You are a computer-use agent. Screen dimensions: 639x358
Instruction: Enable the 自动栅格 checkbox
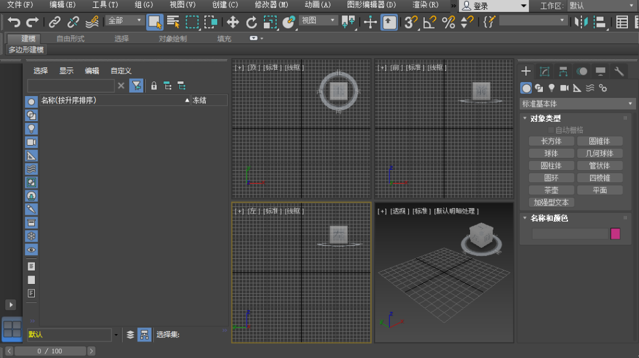click(x=551, y=130)
